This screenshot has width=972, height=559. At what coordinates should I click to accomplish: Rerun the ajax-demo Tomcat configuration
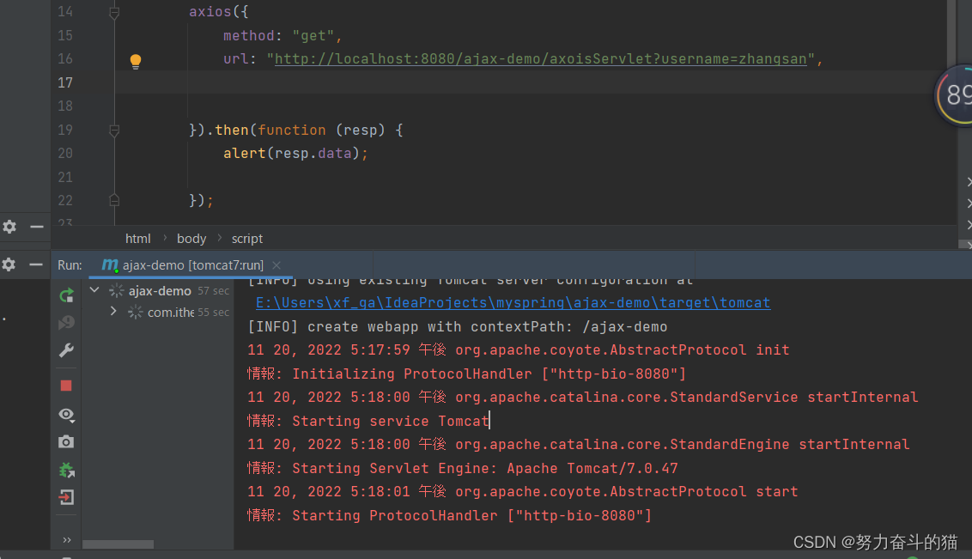pyautogui.click(x=66, y=295)
